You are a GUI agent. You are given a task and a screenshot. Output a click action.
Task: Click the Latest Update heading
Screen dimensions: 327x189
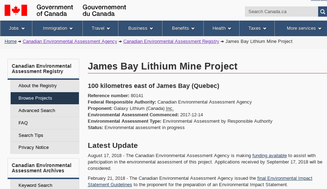click(x=113, y=145)
